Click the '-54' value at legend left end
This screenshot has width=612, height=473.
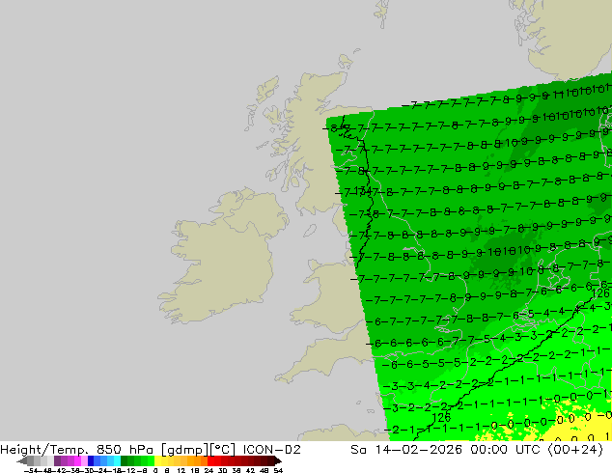(31, 470)
